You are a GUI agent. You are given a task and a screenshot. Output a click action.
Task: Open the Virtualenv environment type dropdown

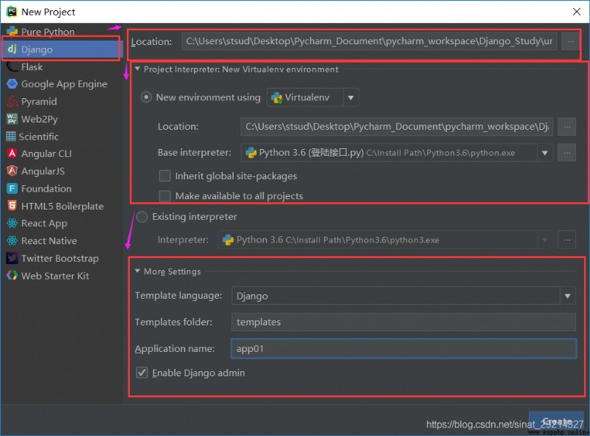351,97
